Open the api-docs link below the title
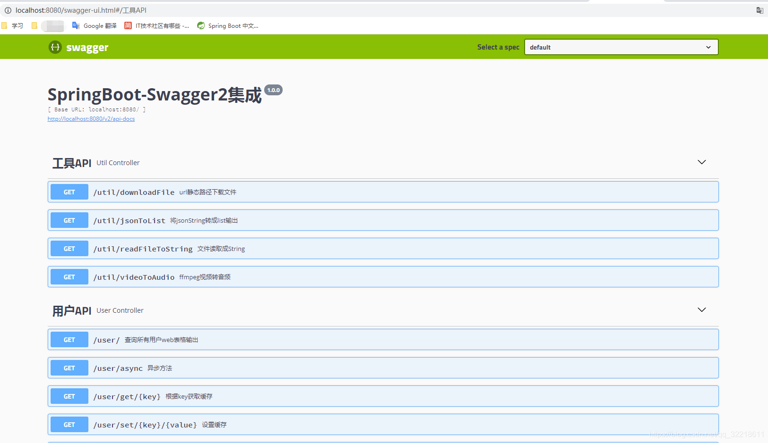This screenshot has width=768, height=443. tap(91, 118)
